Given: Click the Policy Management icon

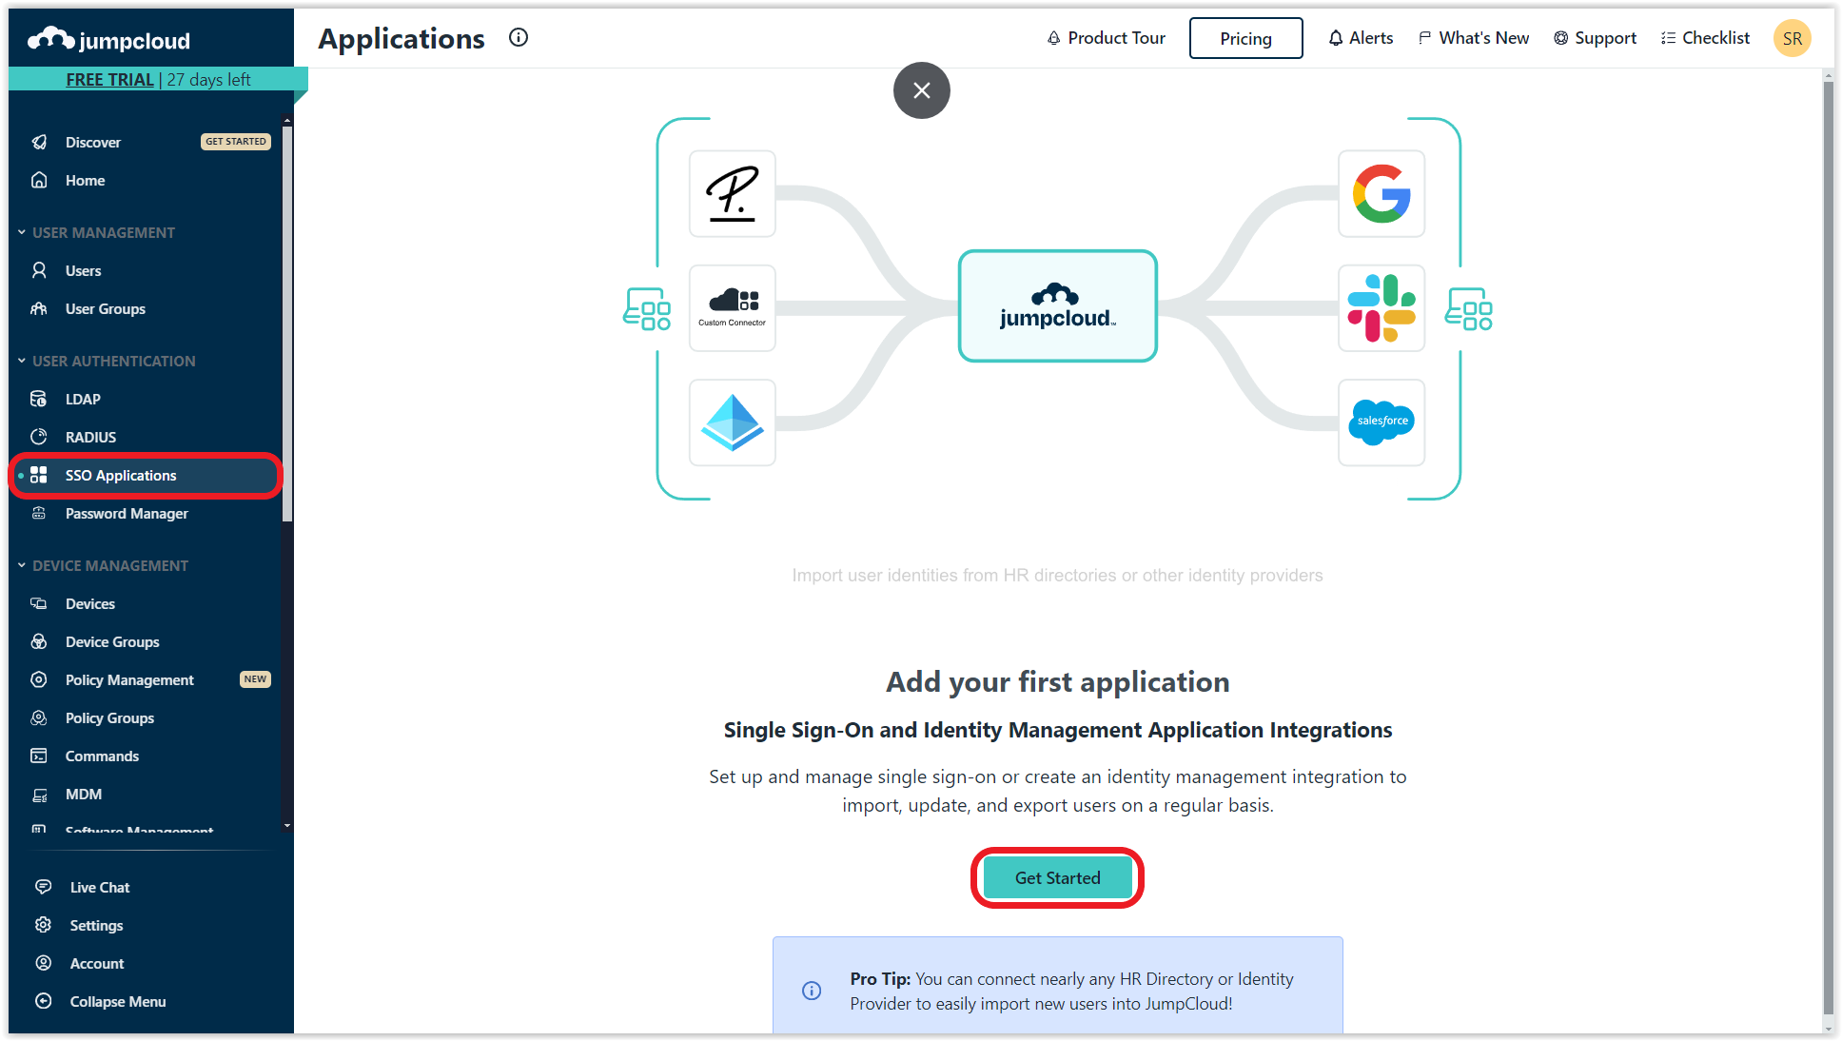Looking at the screenshot, I should pos(39,679).
